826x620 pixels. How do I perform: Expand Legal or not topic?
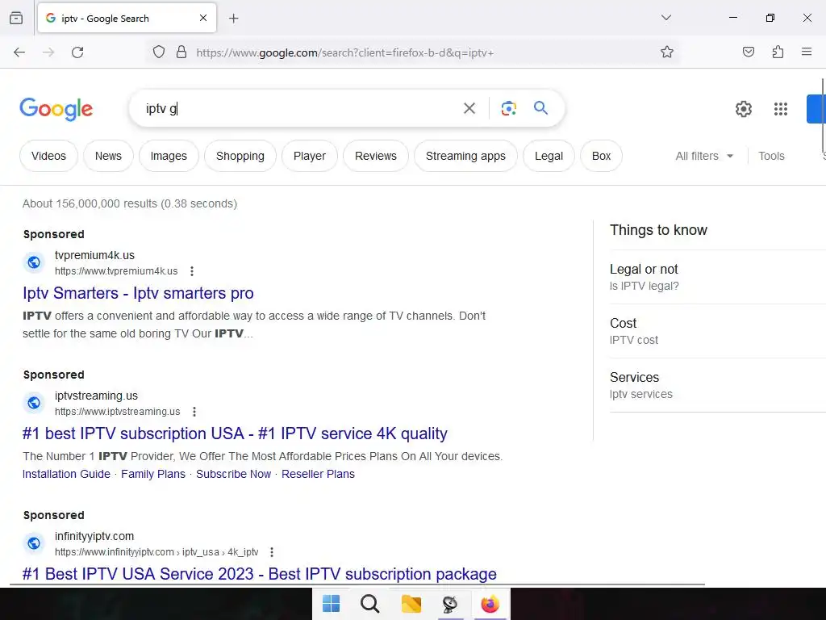[717, 277]
